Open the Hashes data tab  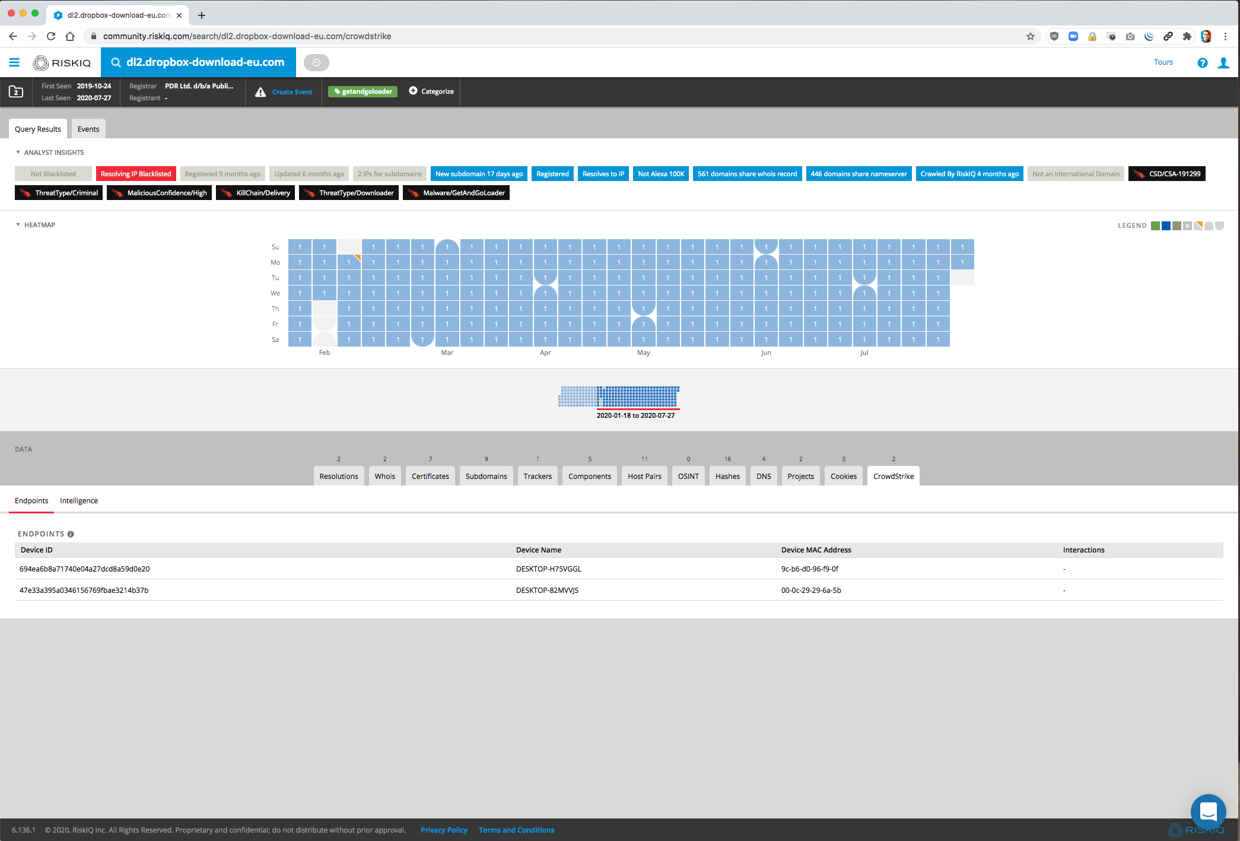pos(728,476)
